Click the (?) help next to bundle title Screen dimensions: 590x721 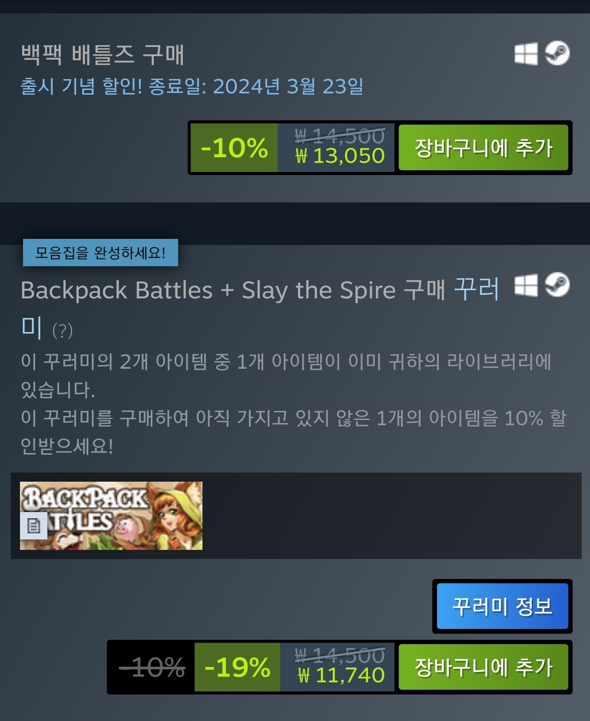click(63, 331)
